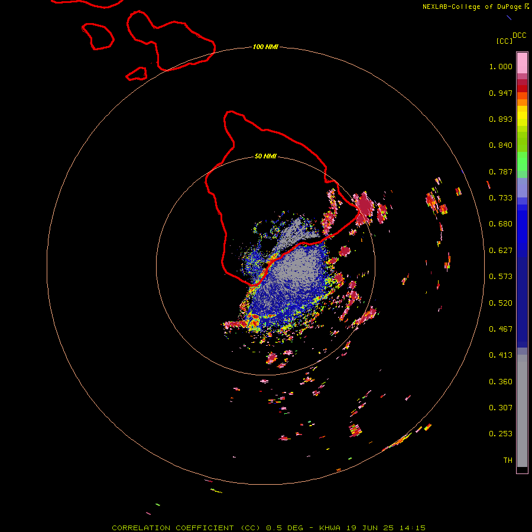Pick the bright green swatch above 0.787

522,161
